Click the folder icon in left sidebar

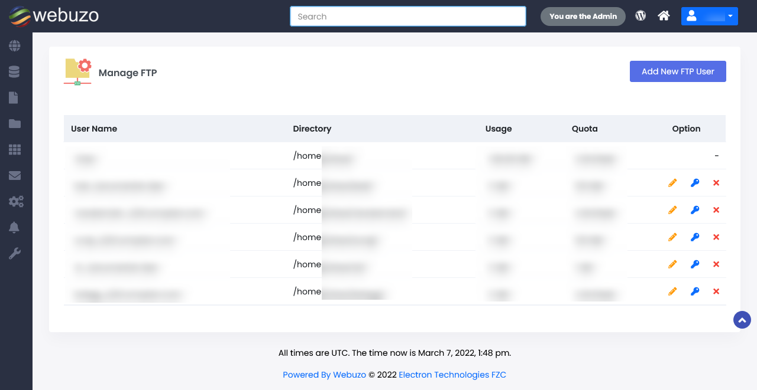click(x=14, y=124)
